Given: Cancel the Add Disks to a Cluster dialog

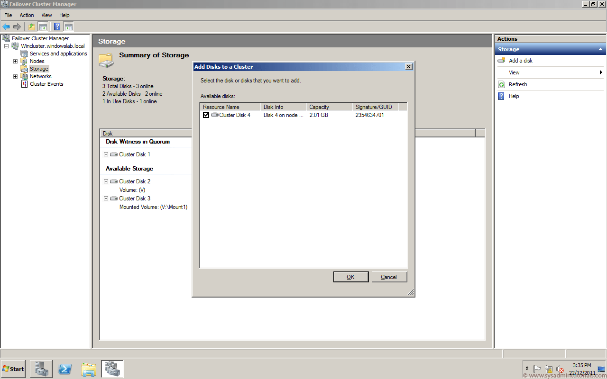Looking at the screenshot, I should (389, 276).
